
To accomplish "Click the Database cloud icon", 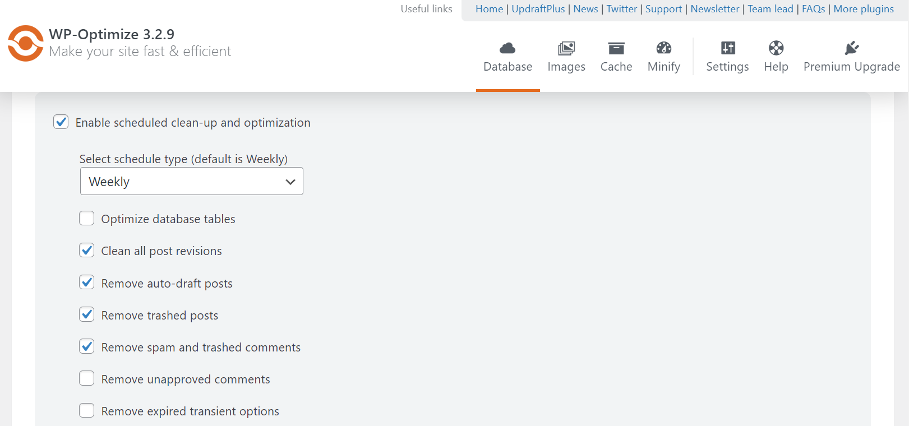I will pos(507,48).
